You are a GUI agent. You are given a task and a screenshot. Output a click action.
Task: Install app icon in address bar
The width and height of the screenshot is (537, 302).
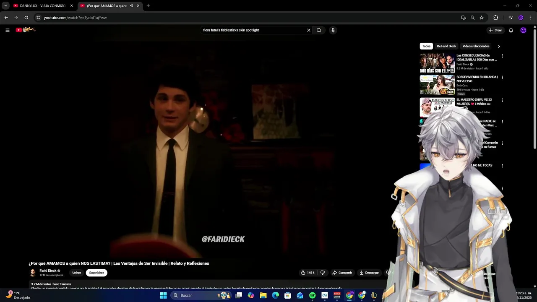click(464, 18)
